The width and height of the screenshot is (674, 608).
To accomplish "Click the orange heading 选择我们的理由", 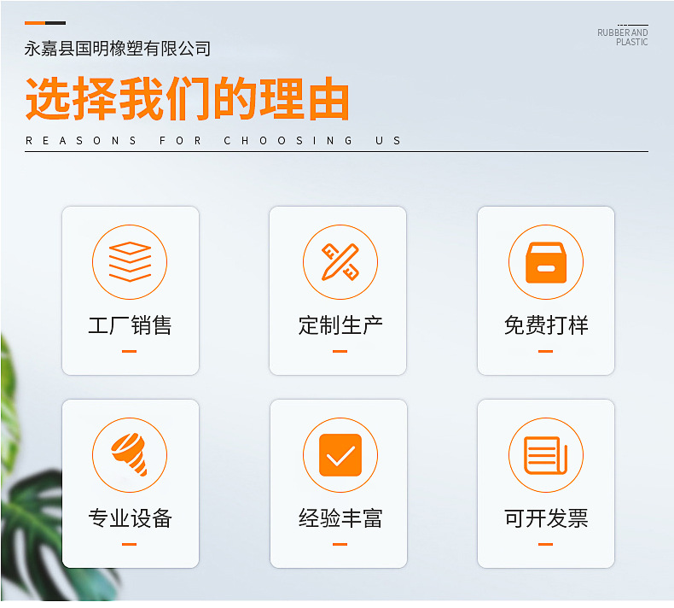I will (188, 99).
